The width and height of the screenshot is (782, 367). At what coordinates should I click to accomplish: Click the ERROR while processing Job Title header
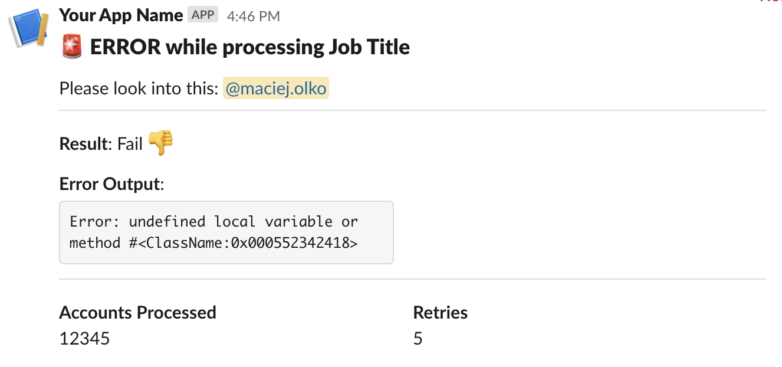click(250, 47)
